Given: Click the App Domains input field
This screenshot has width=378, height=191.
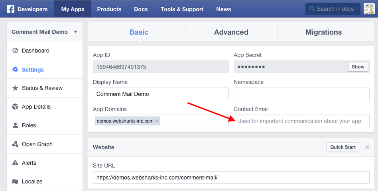Looking at the screenshot, I should tap(161, 121).
